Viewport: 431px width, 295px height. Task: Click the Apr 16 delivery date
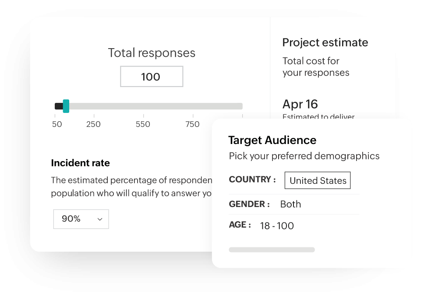click(x=300, y=104)
